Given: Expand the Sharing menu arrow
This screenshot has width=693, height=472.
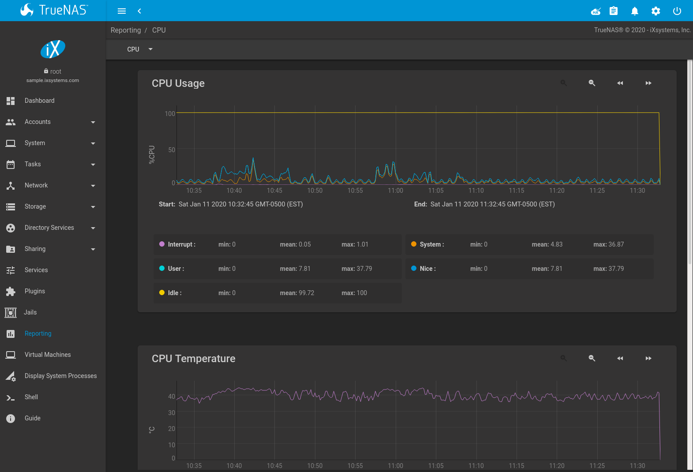Looking at the screenshot, I should (93, 249).
